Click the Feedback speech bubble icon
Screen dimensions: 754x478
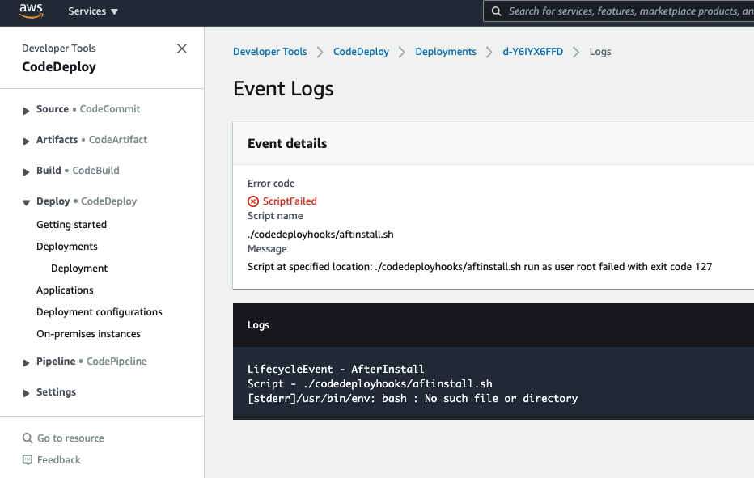[x=28, y=459]
